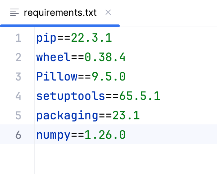Place cursor on the wheel package name
Screen dimensions: 217x174
point(53,57)
